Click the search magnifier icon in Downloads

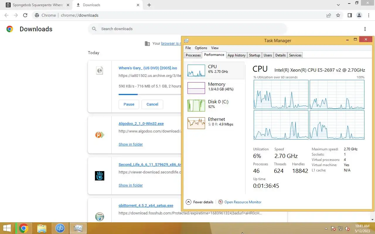[x=94, y=29]
